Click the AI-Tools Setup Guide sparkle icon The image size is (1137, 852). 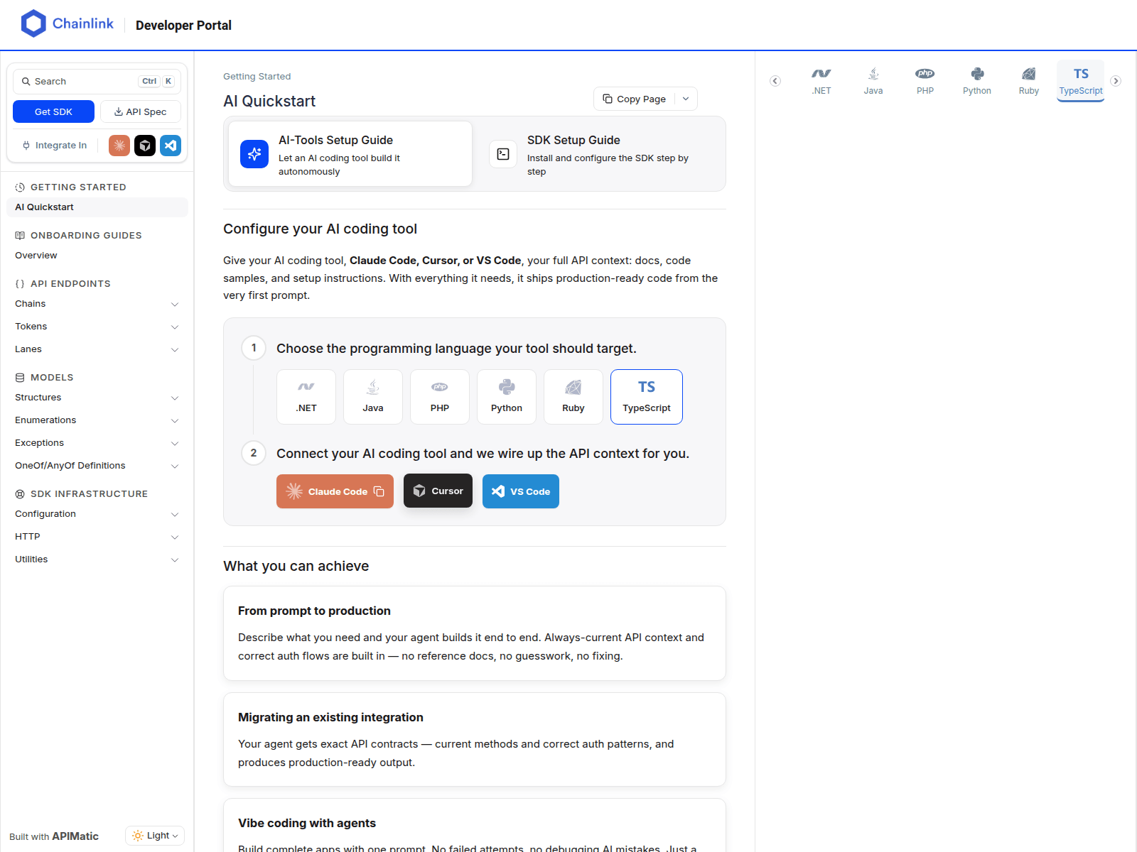254,154
